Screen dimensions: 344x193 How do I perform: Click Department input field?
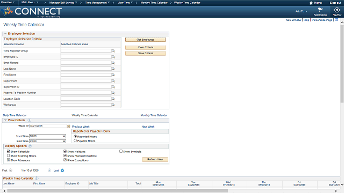tap(86, 81)
